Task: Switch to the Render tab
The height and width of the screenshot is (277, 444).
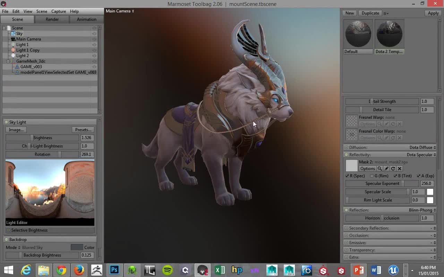Action: tap(52, 19)
